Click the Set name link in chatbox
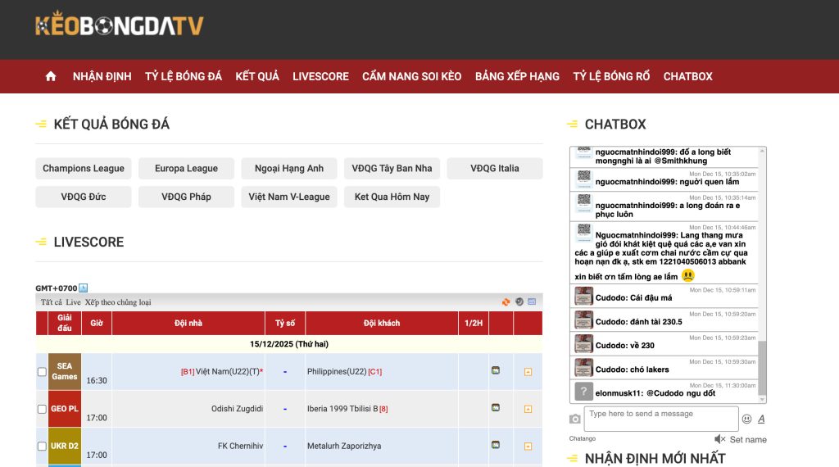Viewport: 839px width, 467px height. pos(747,440)
